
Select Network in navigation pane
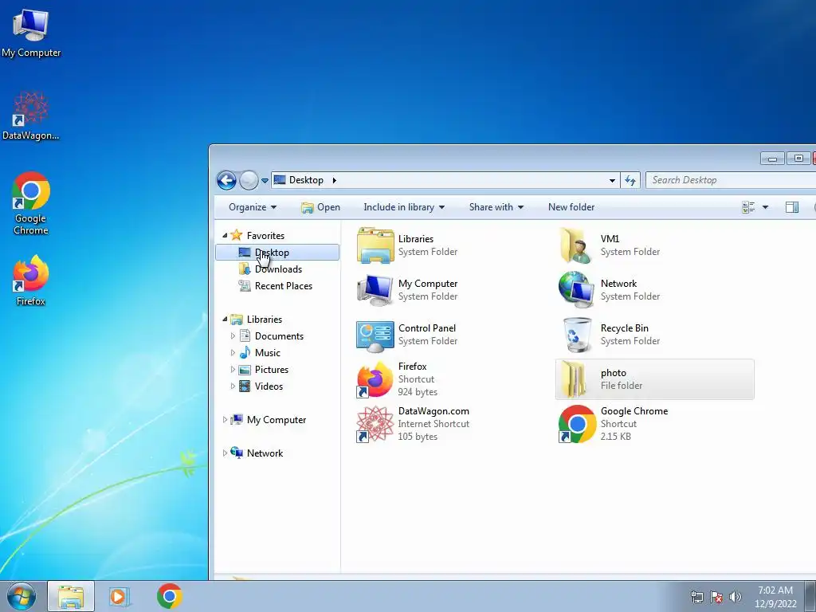(x=265, y=453)
